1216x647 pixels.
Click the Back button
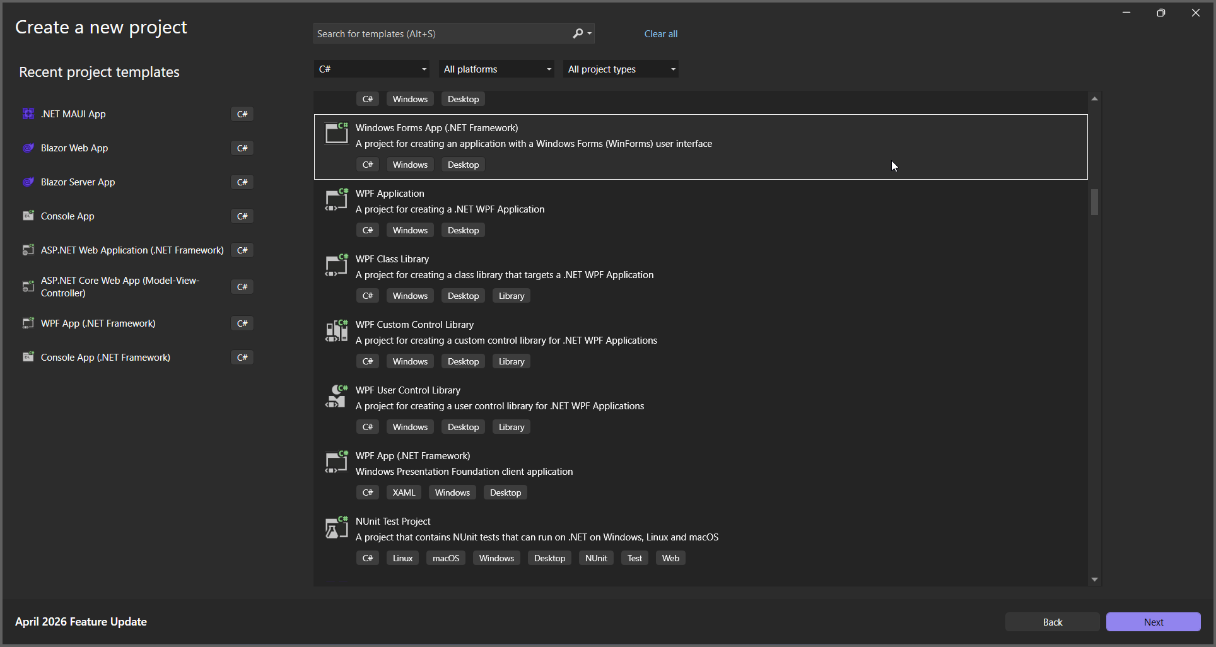[x=1052, y=622]
